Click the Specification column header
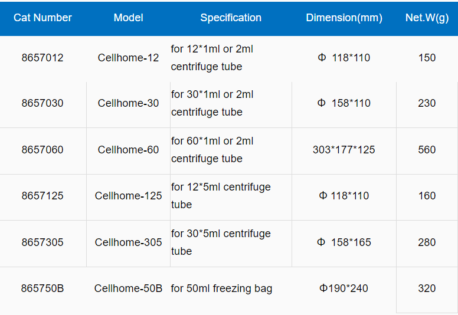This screenshot has height=315, width=458. [231, 18]
